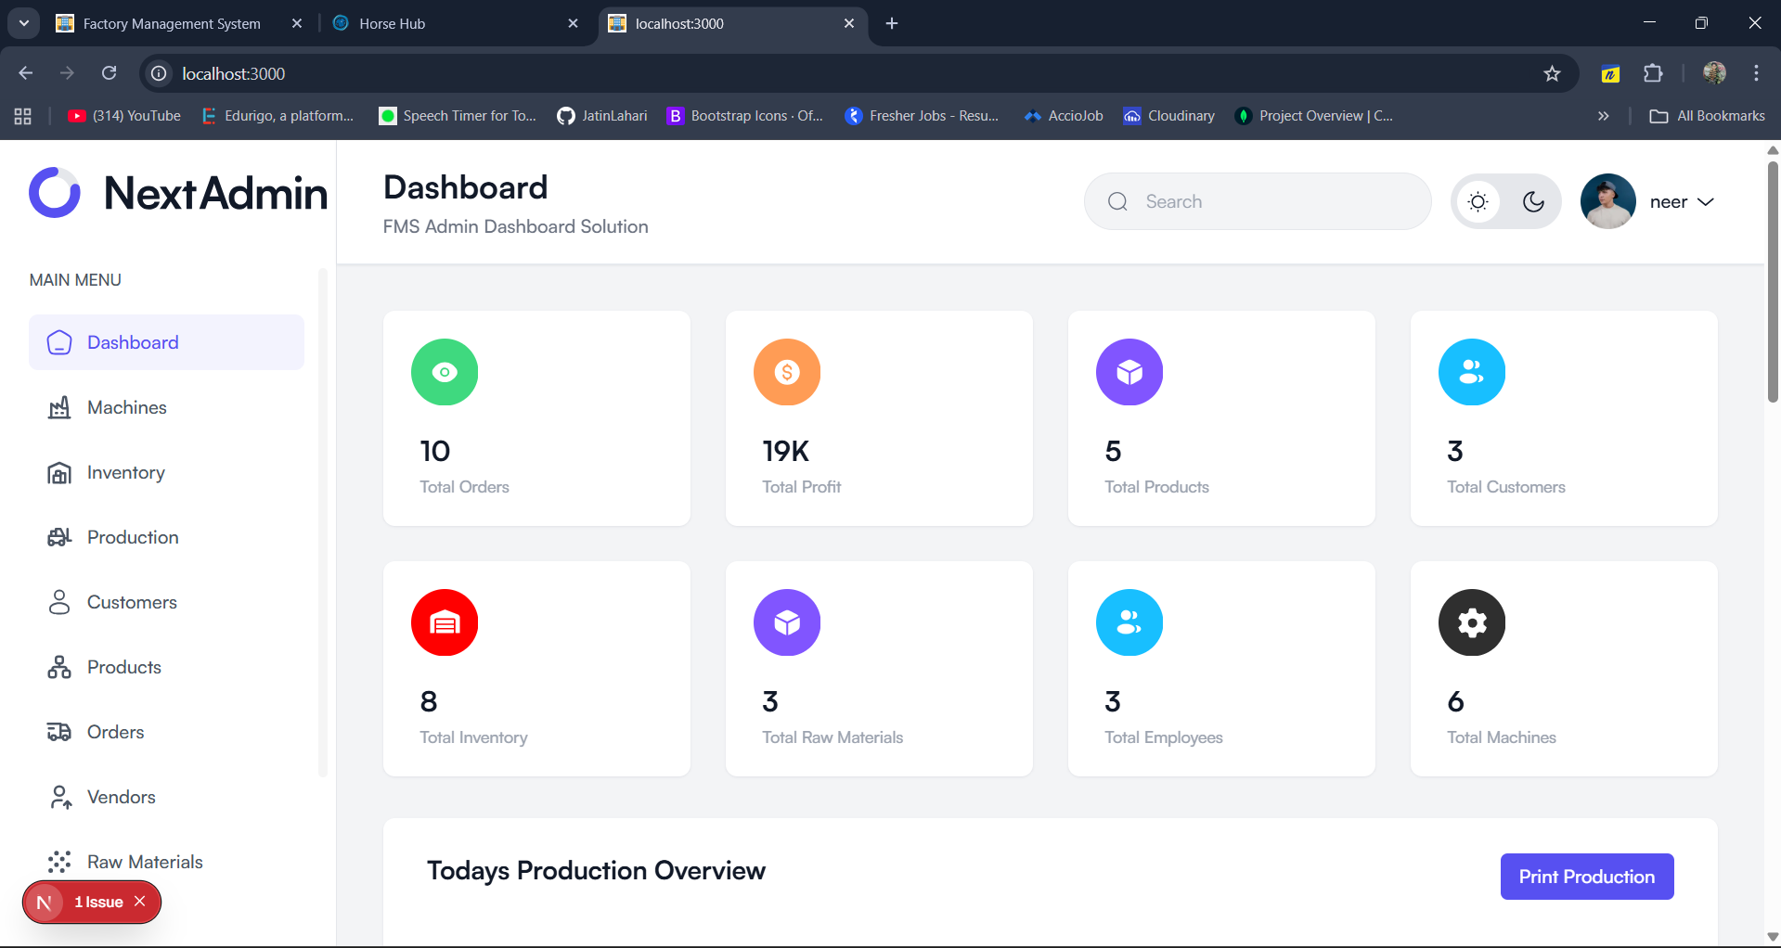Switch to light mode sun toggle
Viewport: 1781px width, 948px height.
[1478, 201]
